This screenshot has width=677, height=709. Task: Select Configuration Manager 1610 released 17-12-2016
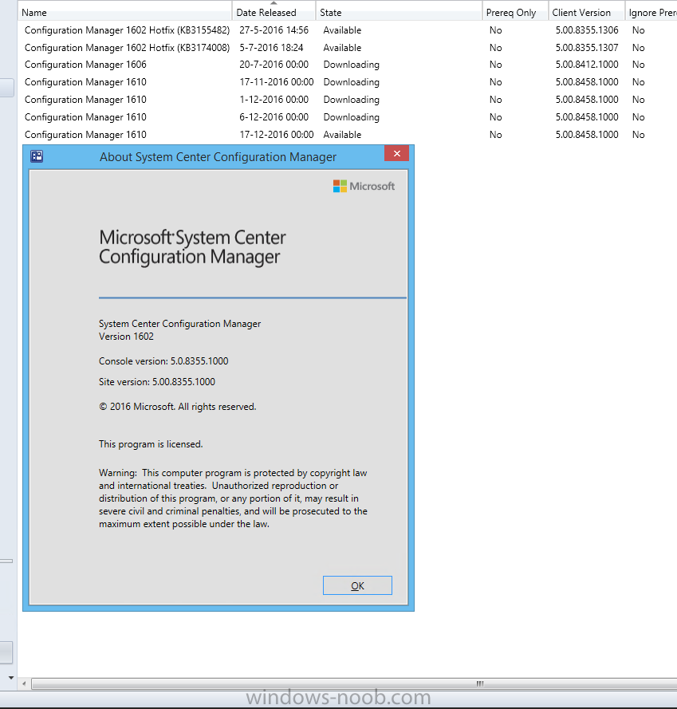[x=348, y=135]
